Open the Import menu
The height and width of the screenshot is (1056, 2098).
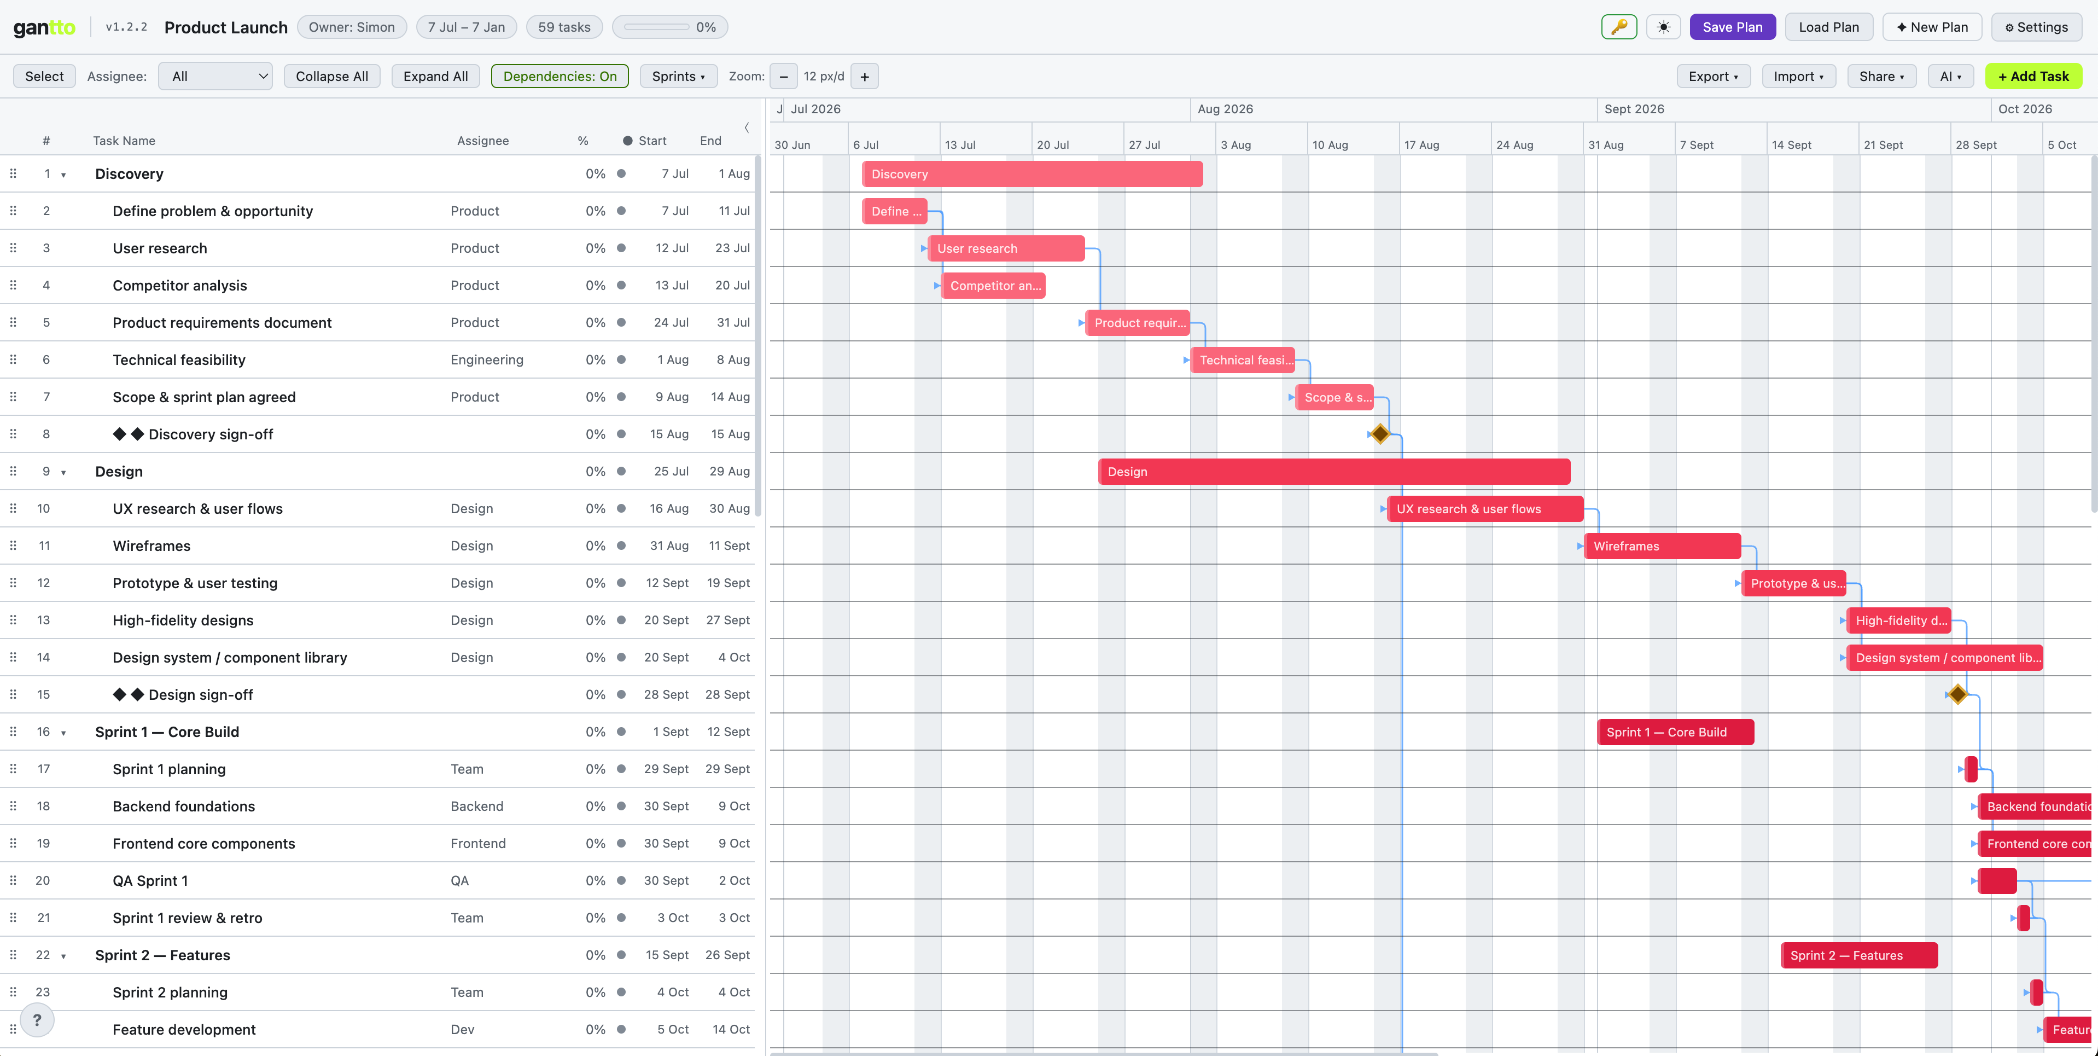1799,77
